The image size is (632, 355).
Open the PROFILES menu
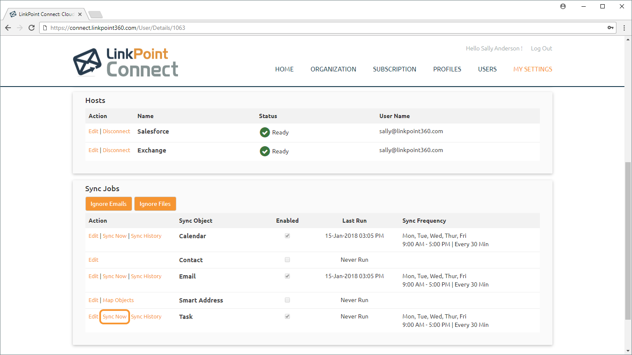click(447, 69)
